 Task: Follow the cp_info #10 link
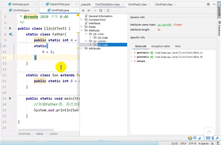(x=165, y=25)
